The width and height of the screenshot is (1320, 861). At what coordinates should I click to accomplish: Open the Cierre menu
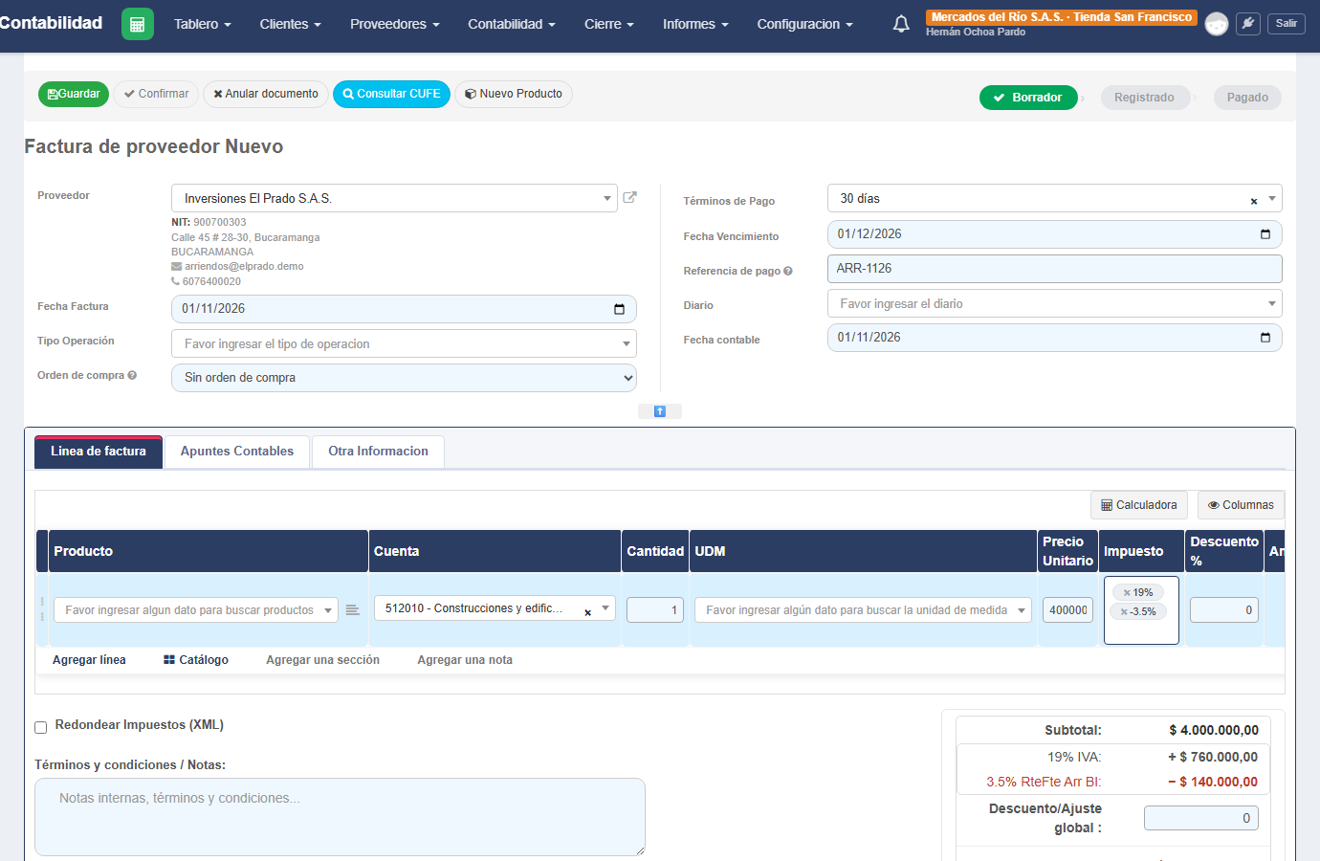coord(609,24)
